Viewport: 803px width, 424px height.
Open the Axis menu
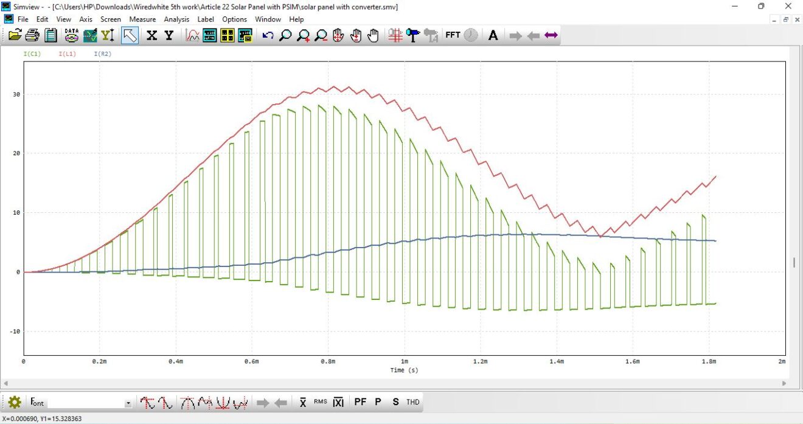85,19
